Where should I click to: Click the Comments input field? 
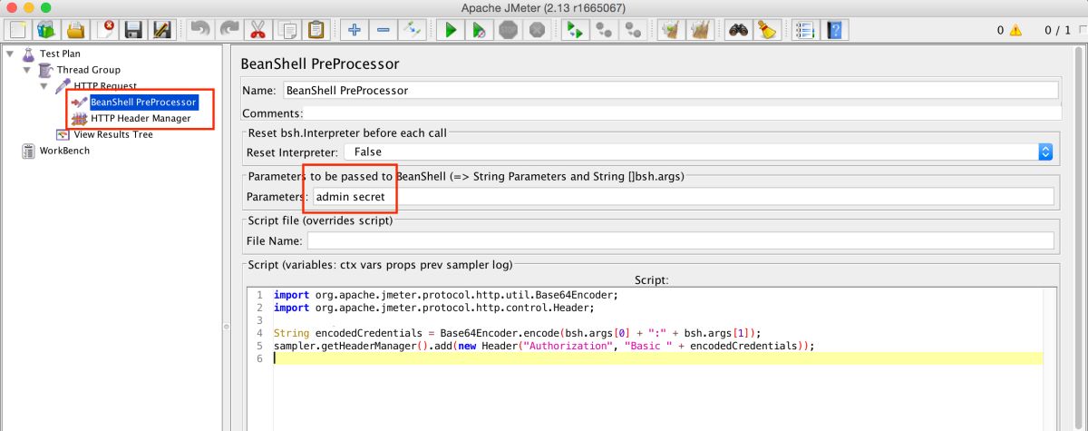pyautogui.click(x=682, y=113)
